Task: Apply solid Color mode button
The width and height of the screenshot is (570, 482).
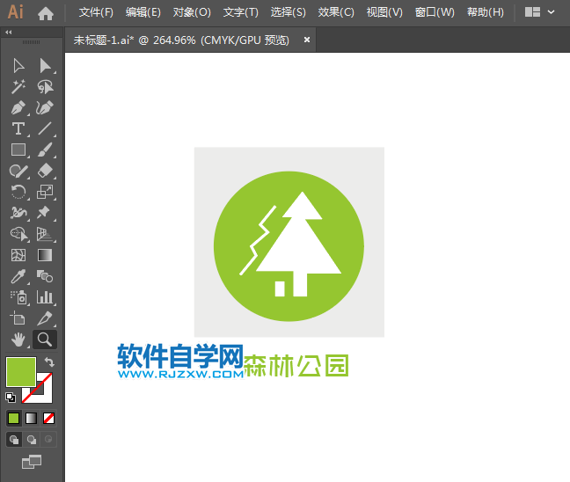Action: tap(14, 419)
